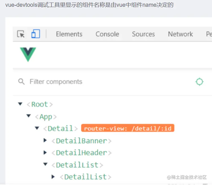Select the DetailBanner component name

(81, 141)
